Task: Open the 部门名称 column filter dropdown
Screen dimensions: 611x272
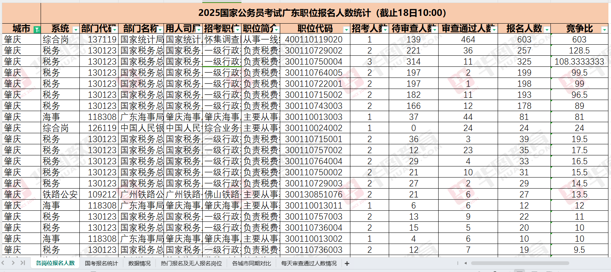Action: [160, 30]
